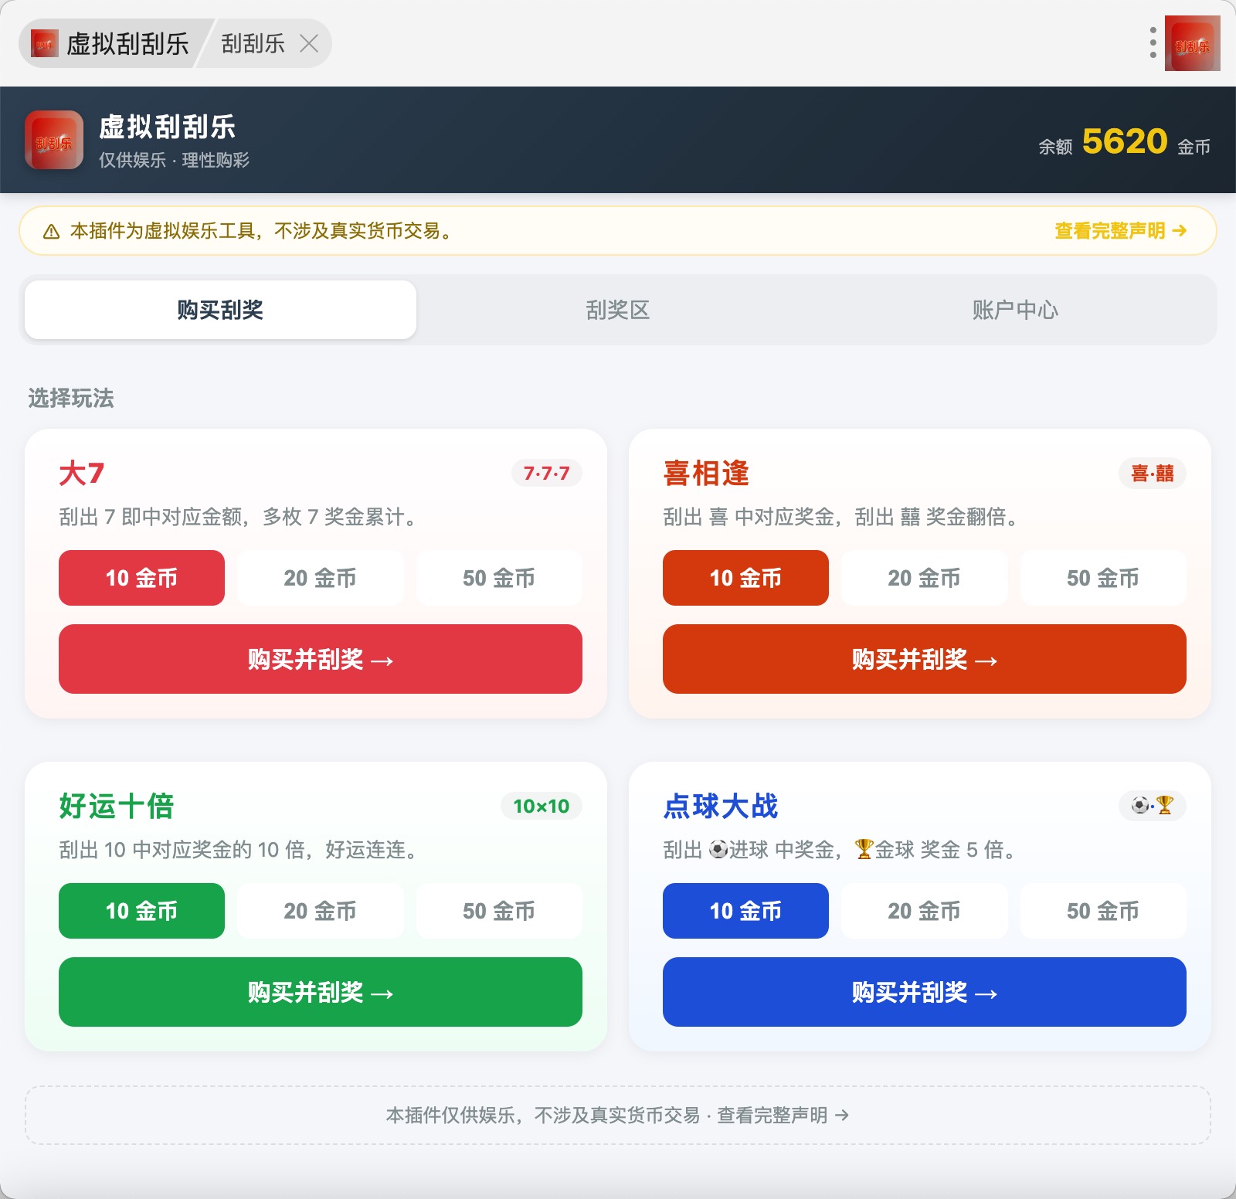
Task: Select 50 金币 price for 喜相逢
Action: coord(1103,578)
